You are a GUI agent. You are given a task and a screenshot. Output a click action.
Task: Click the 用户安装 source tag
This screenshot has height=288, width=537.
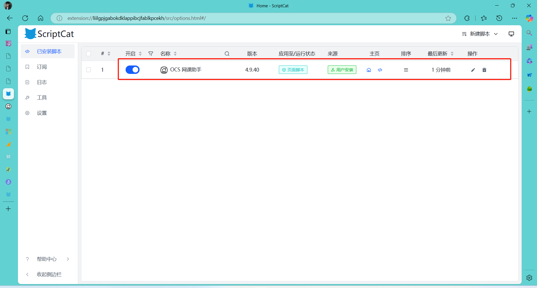342,70
